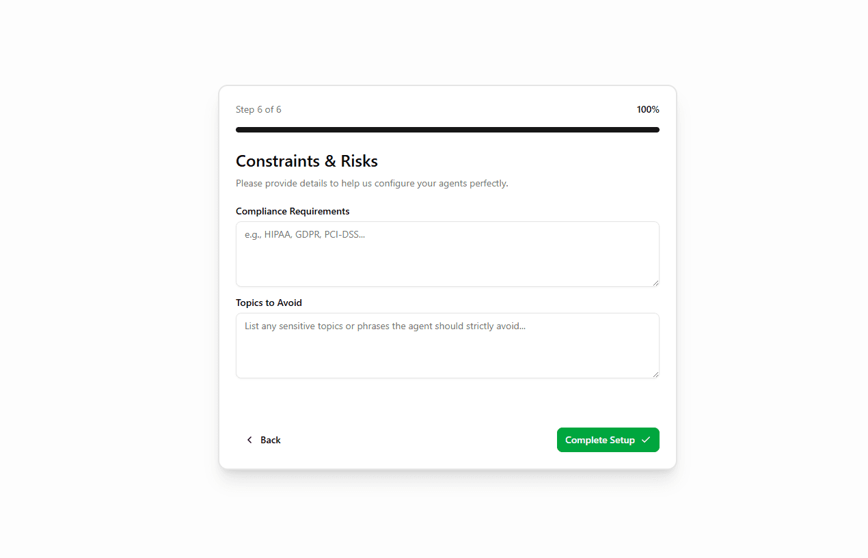Select the Constraints & Risks heading

[x=306, y=161]
